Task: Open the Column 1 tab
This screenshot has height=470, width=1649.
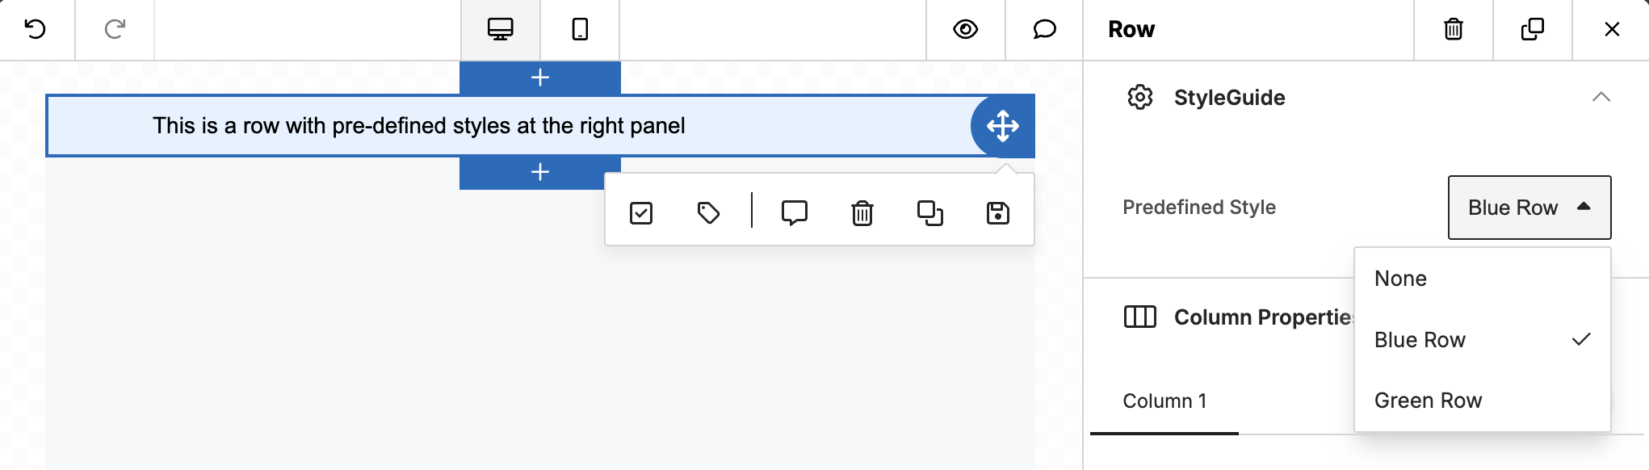Action: [x=1164, y=401]
